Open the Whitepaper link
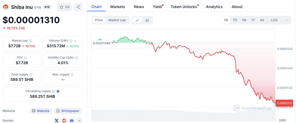This screenshot has width=296, height=123. click(68, 111)
